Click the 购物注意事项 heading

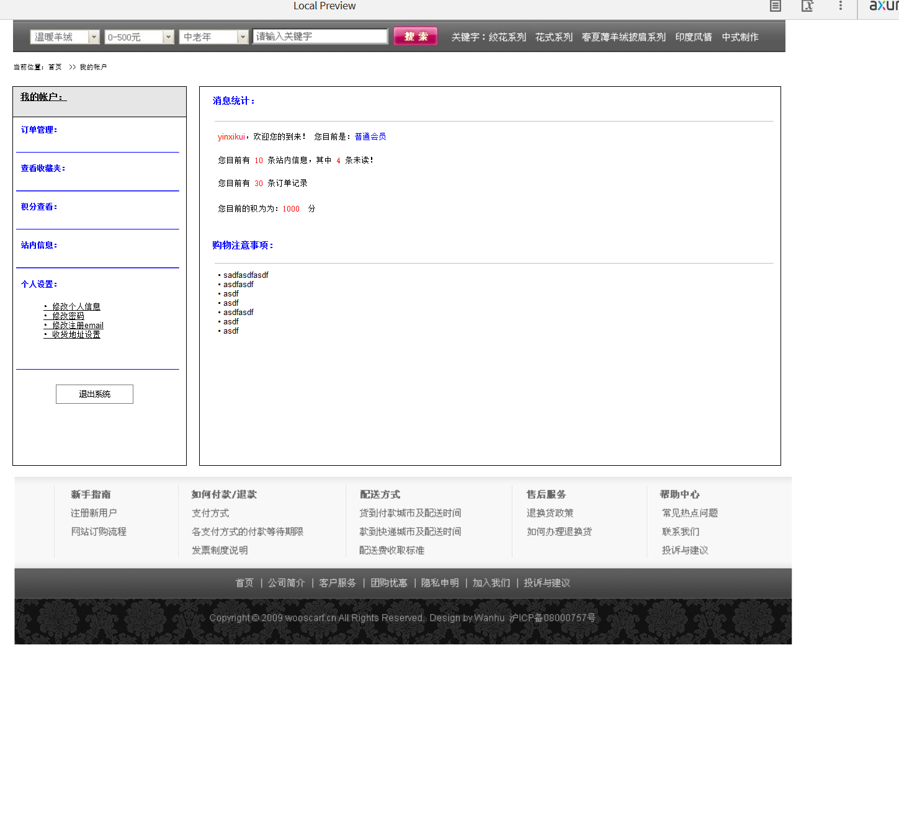tap(243, 245)
